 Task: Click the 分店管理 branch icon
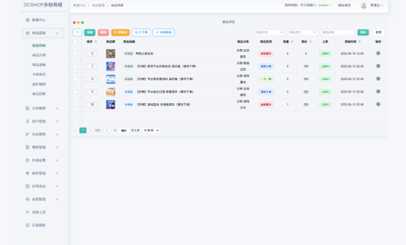coord(27,134)
